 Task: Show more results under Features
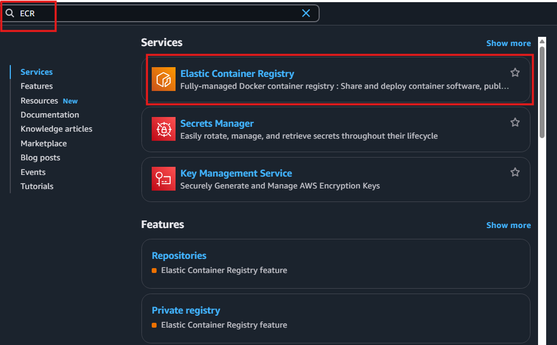[508, 225]
